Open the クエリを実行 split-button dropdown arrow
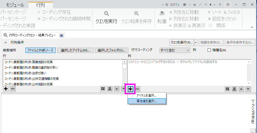 pos(196,42)
